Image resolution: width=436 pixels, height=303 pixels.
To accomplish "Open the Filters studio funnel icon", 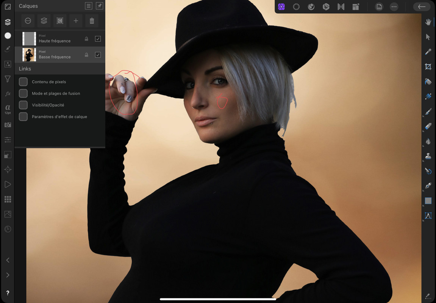I will [x=8, y=79].
